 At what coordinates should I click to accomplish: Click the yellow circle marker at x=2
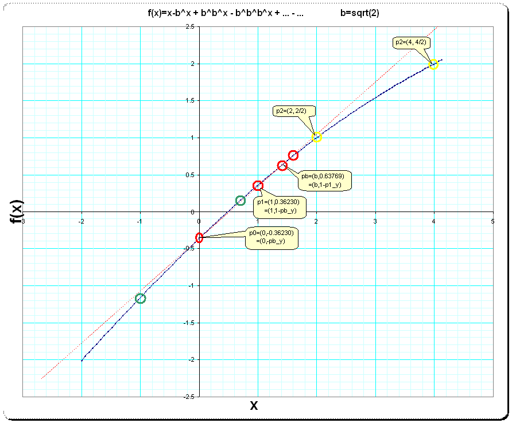[316, 137]
